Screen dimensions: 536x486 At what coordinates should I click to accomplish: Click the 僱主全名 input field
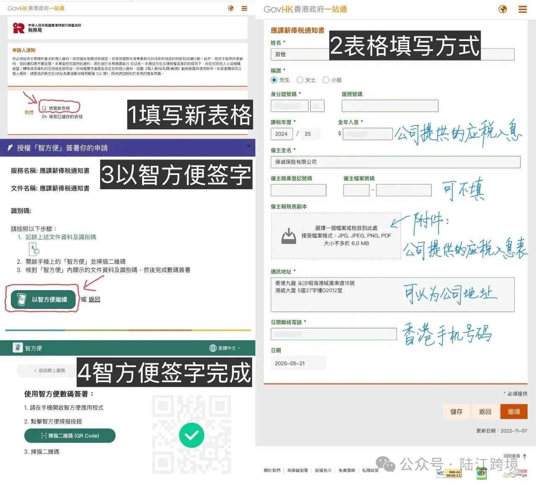coord(395,162)
